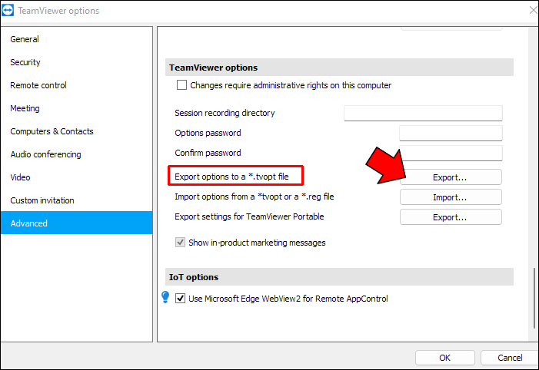Open the General settings category

click(25, 39)
